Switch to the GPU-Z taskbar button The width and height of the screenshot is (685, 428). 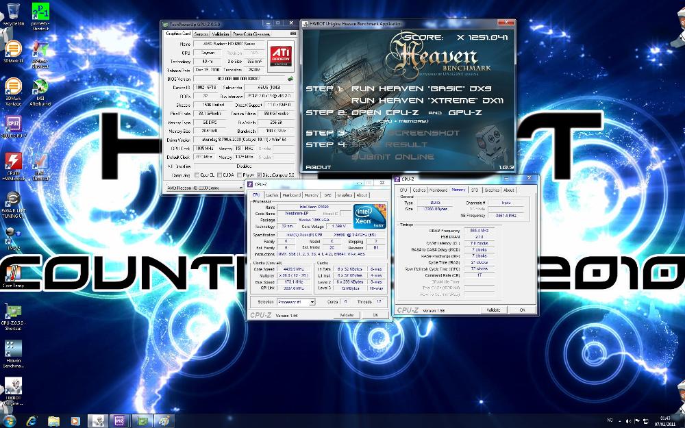click(x=142, y=421)
